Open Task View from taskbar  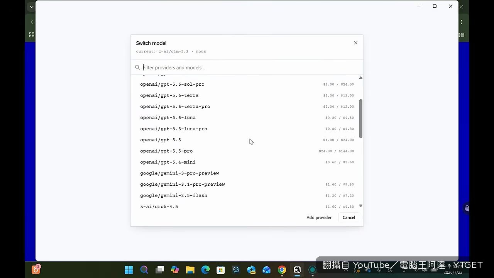click(159, 270)
